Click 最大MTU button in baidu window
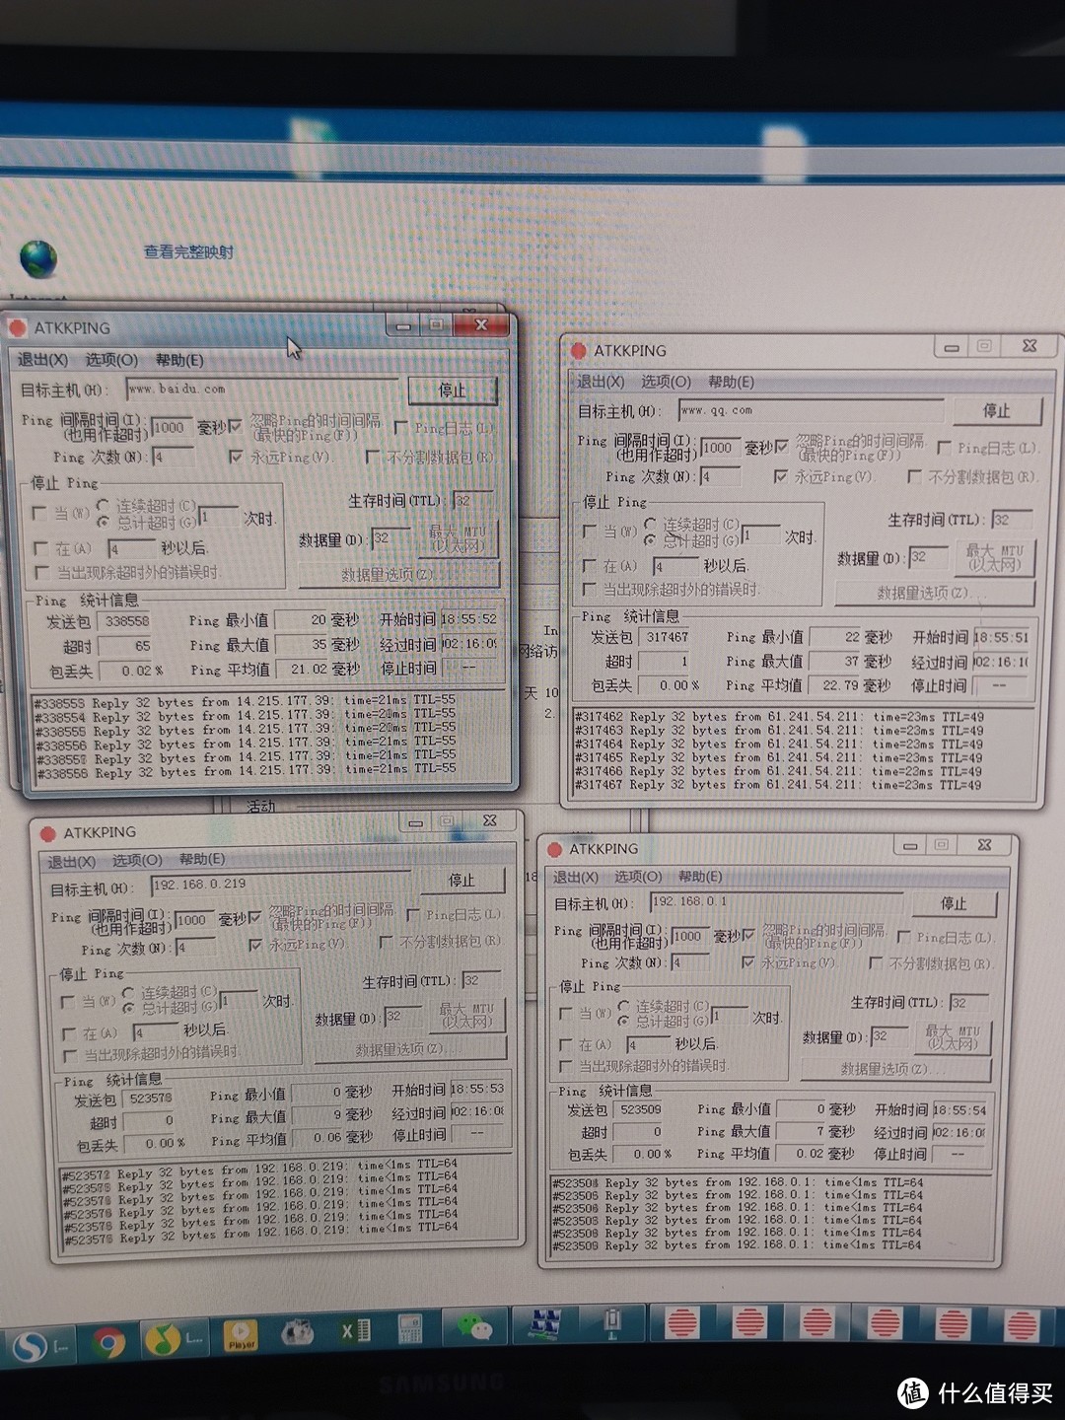 457,538
